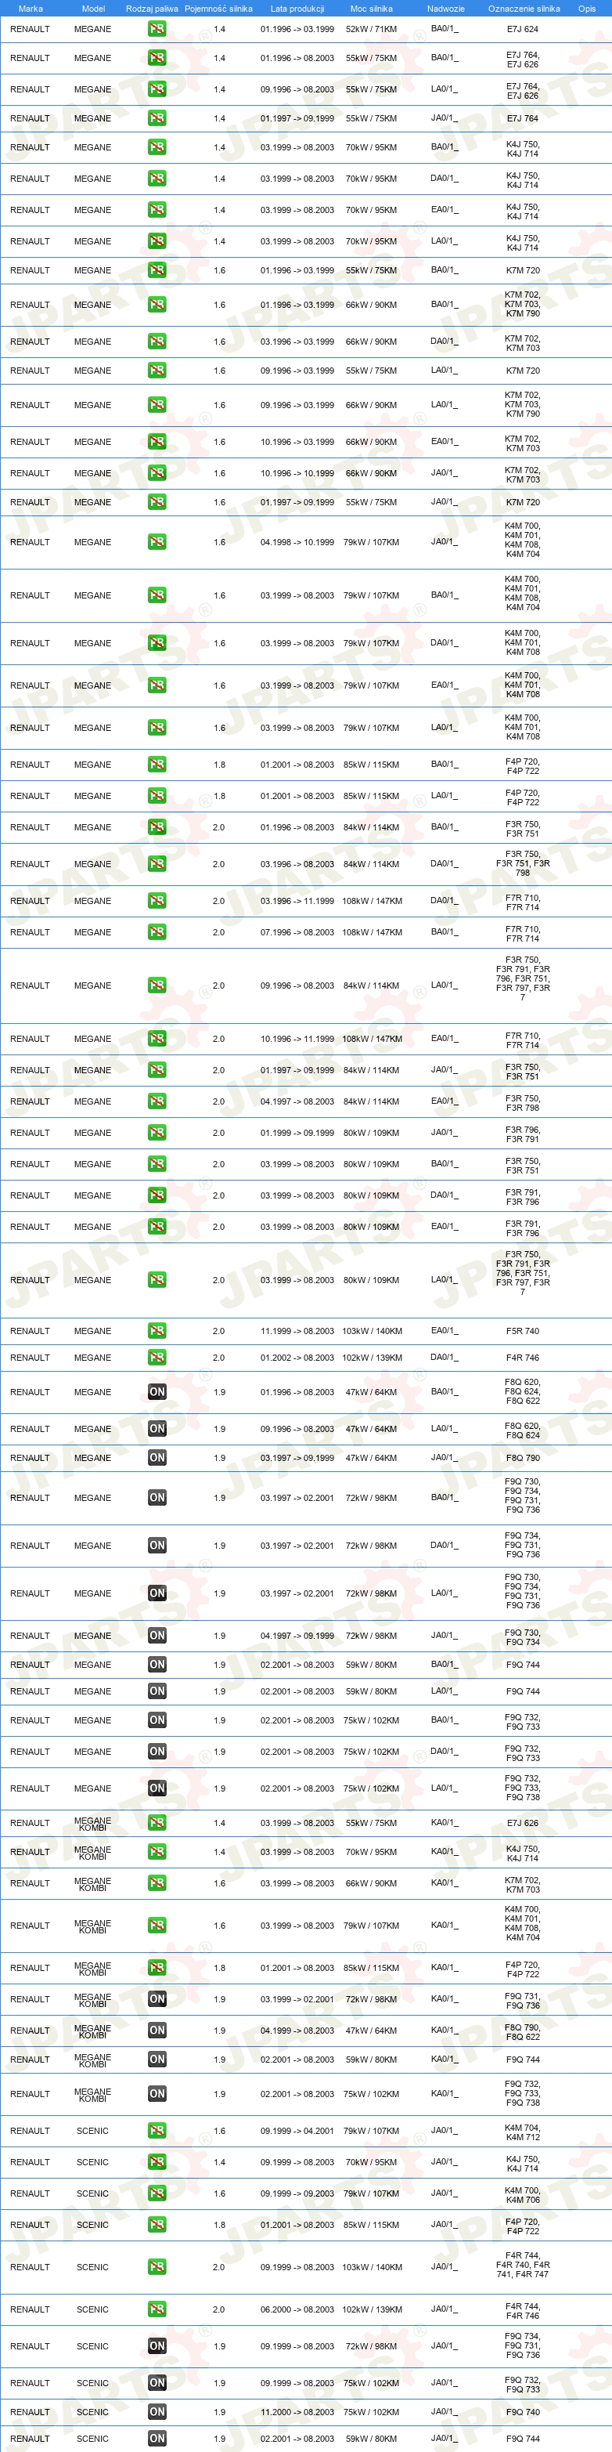Click the 10.1996 -> 11.1999 production years cell
Viewport: 612px width, 2452px height.
297,1039
